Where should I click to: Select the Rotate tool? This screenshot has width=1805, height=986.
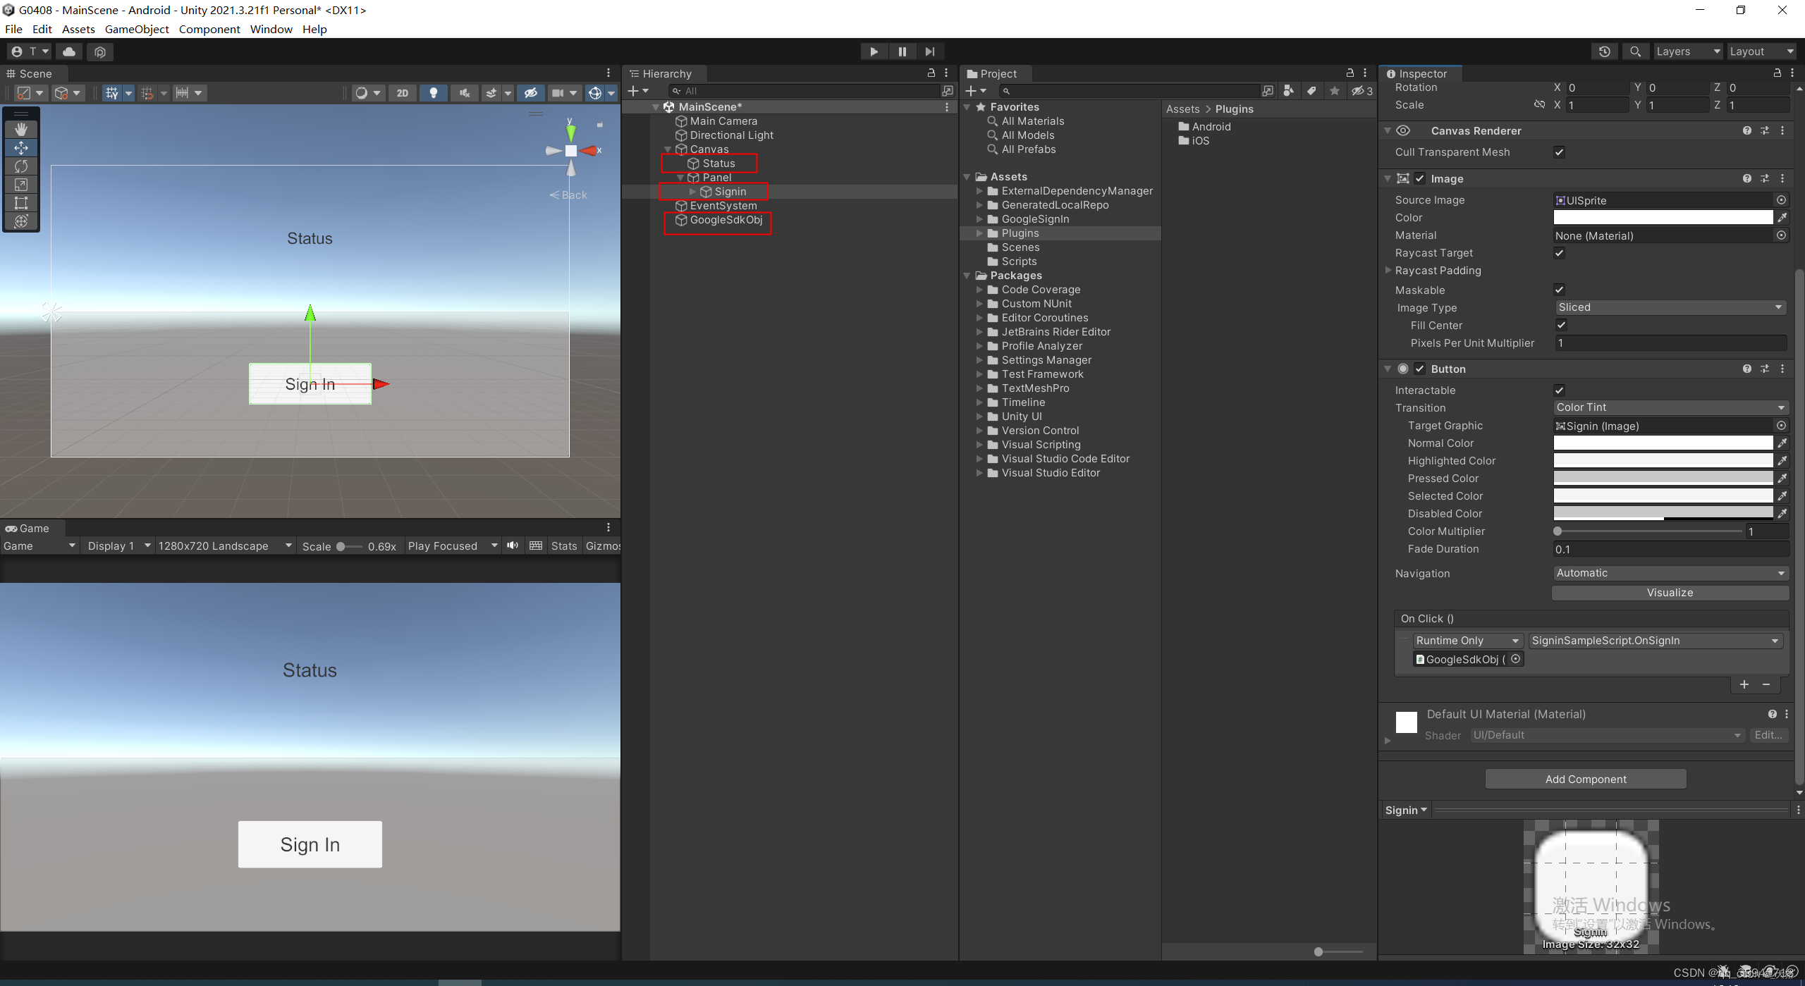point(21,166)
